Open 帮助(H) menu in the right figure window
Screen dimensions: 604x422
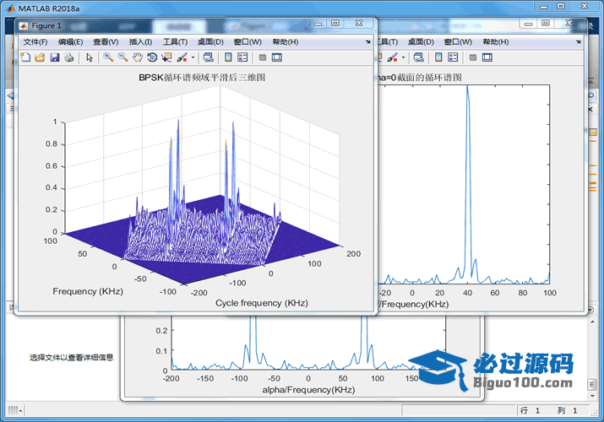tap(495, 42)
